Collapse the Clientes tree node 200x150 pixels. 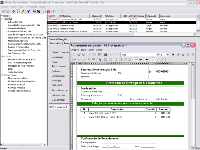pos(2,19)
